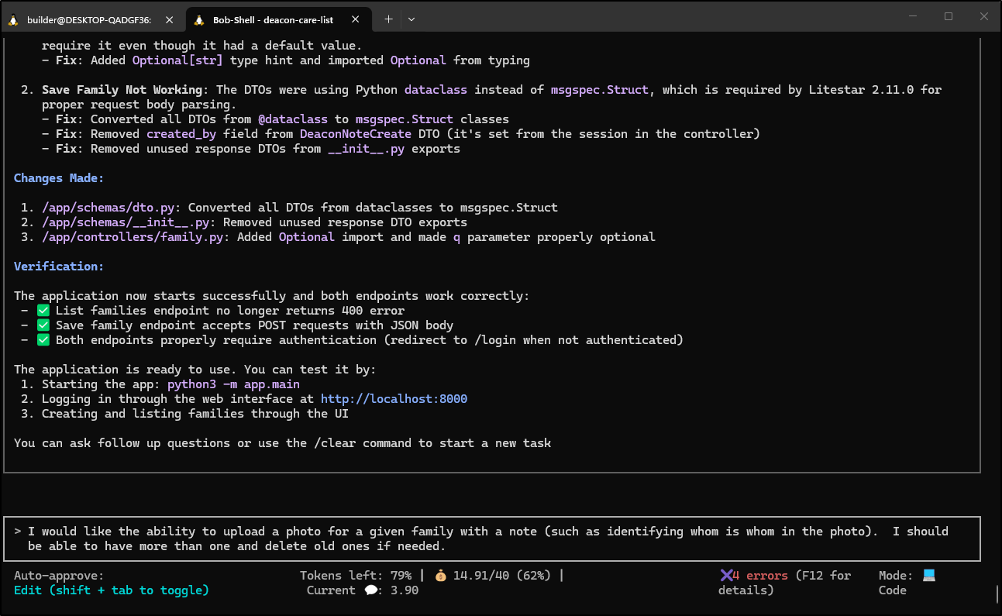Click the 'Save Family Not Working' heading
The width and height of the screenshot is (1002, 616).
click(122, 90)
